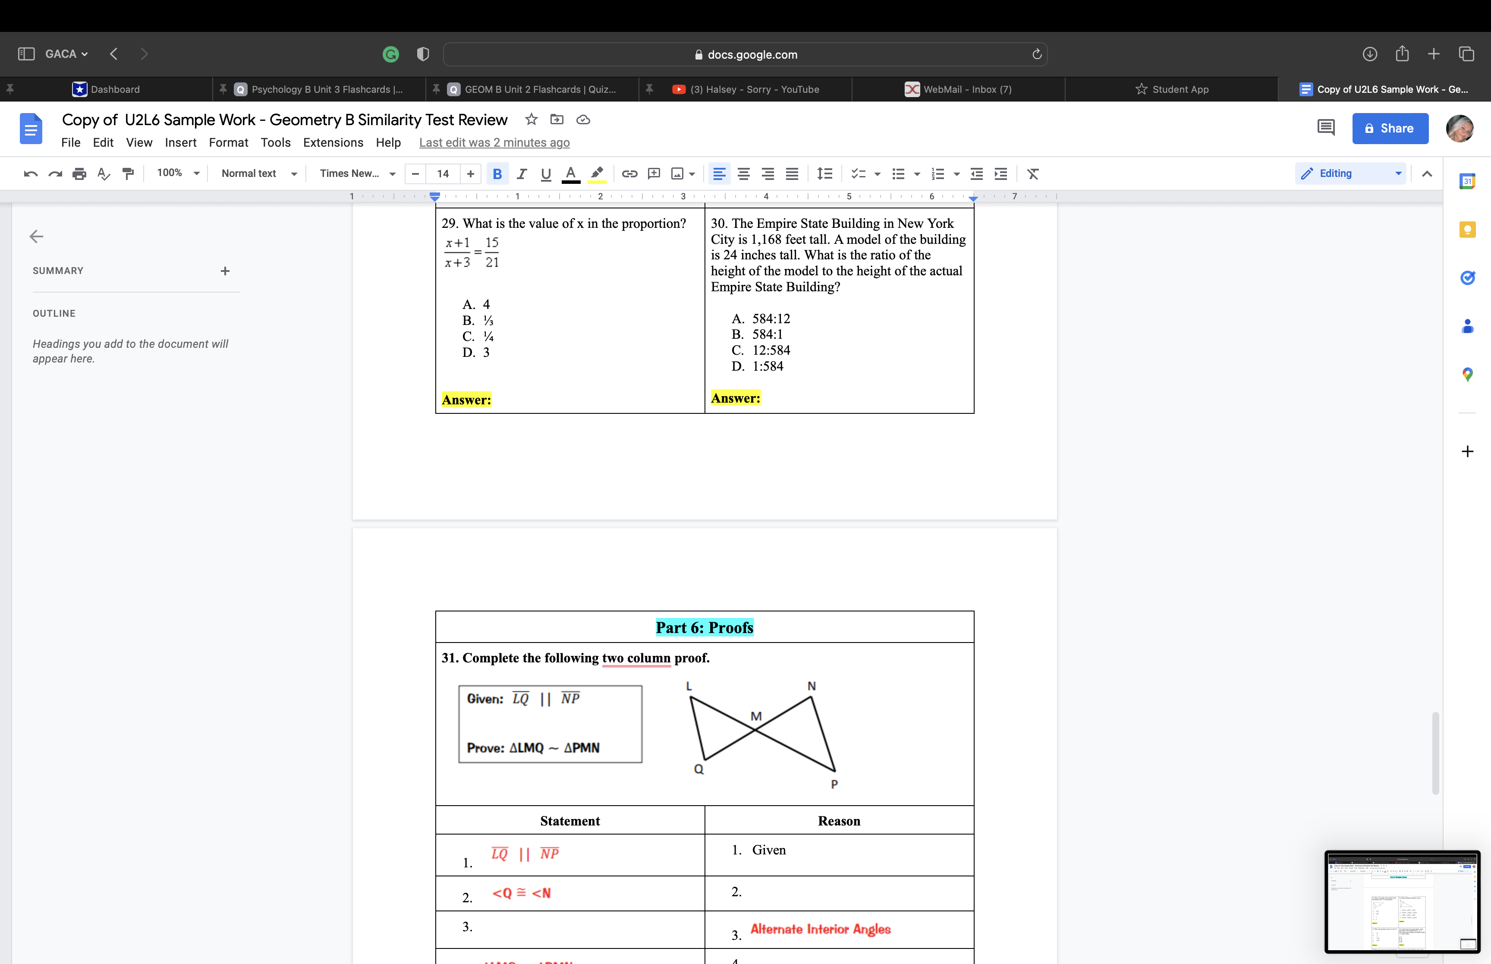Open the Editing mode dropdown
Screen dimensions: 1491x964
pos(1351,173)
